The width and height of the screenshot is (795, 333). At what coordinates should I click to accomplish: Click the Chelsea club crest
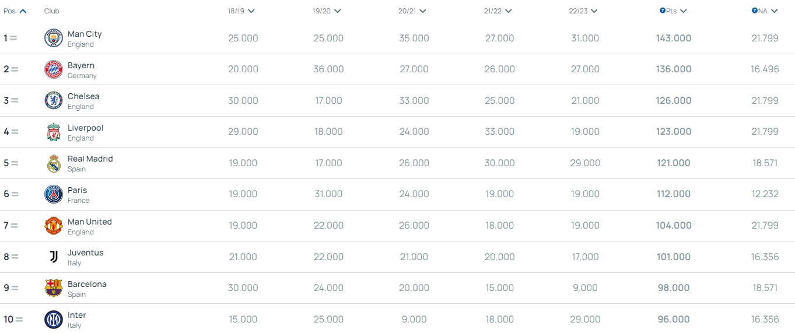tap(54, 101)
